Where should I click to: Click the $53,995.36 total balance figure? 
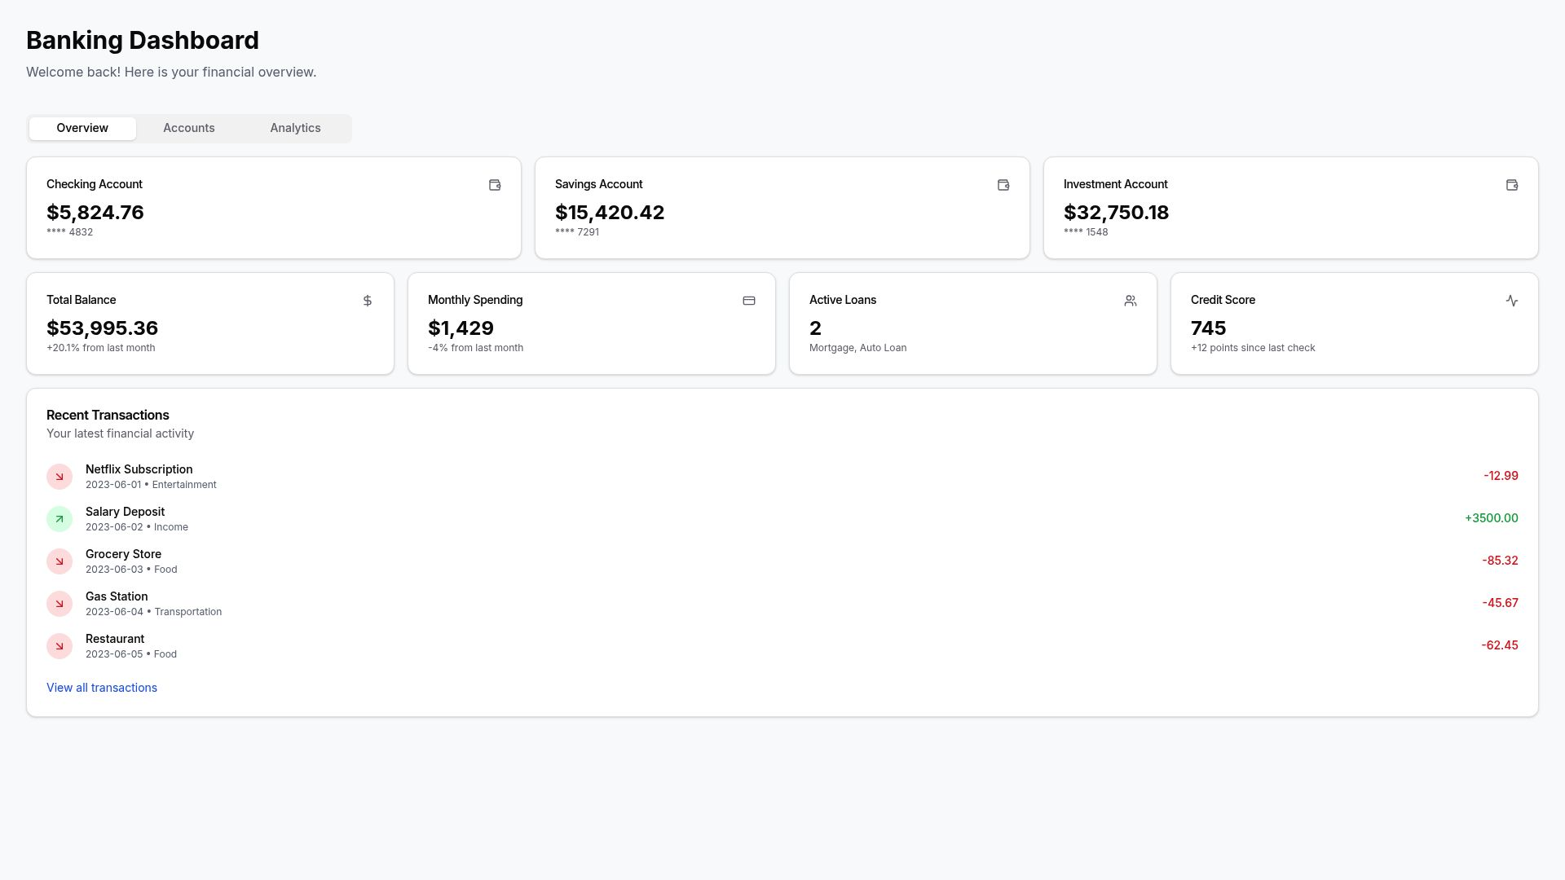[102, 328]
